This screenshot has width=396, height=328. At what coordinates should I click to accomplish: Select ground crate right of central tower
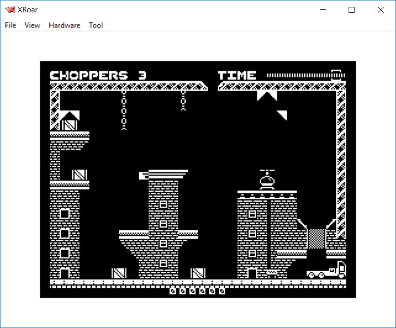[198, 273]
